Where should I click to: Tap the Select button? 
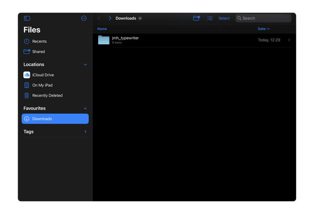pyautogui.click(x=224, y=18)
